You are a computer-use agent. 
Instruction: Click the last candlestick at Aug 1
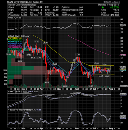(111, 68)
